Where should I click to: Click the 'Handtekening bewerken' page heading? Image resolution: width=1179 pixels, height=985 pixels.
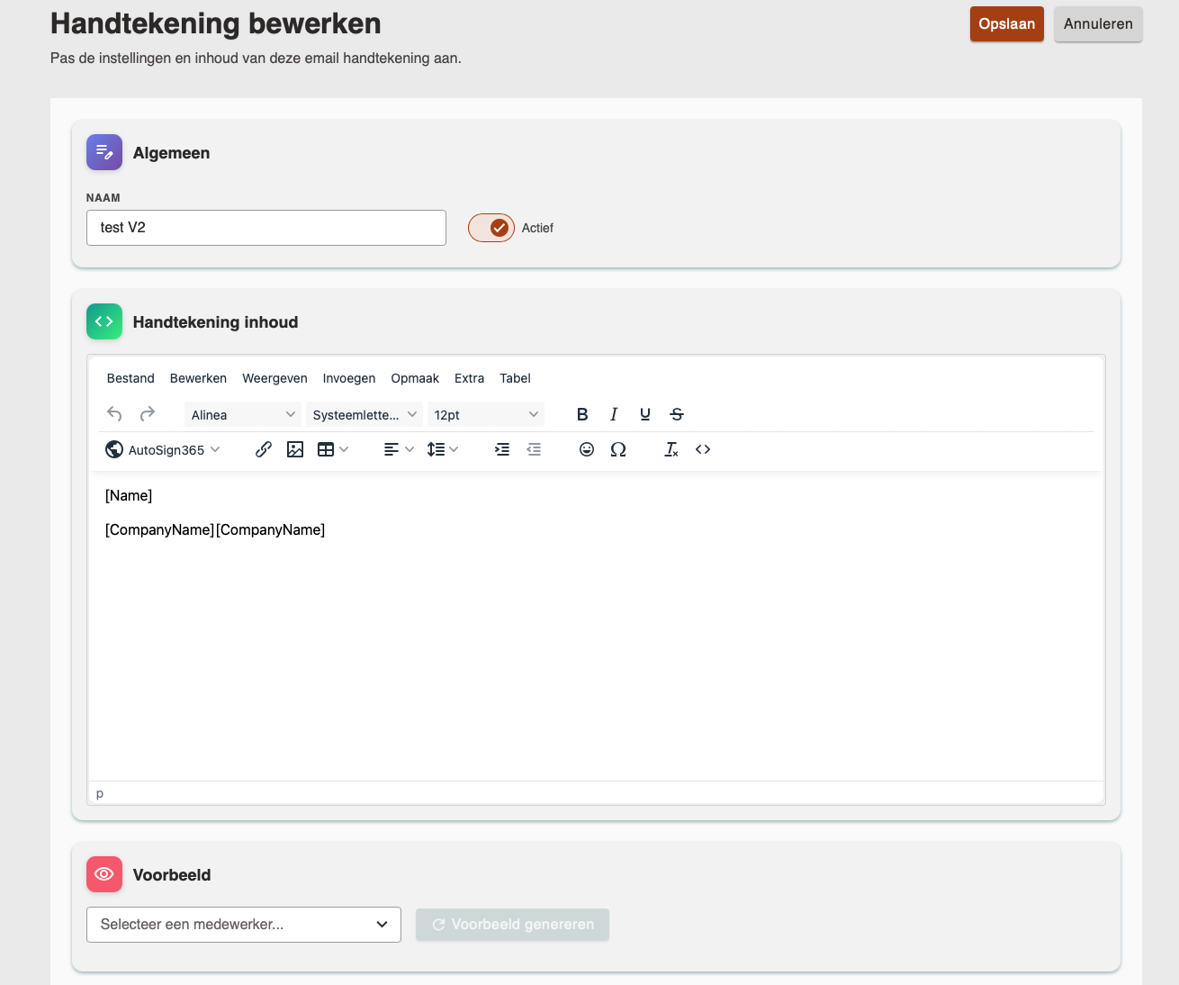click(x=216, y=23)
